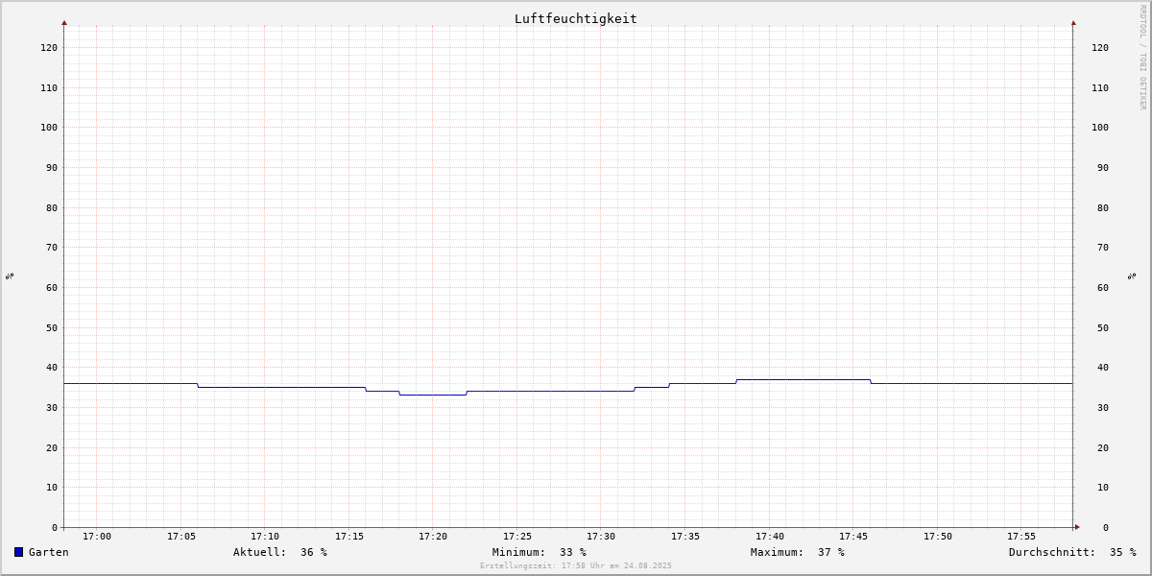Screen dimensions: 1152x576
Task: Click the 90 label on the right axis
Action: coord(1103,167)
